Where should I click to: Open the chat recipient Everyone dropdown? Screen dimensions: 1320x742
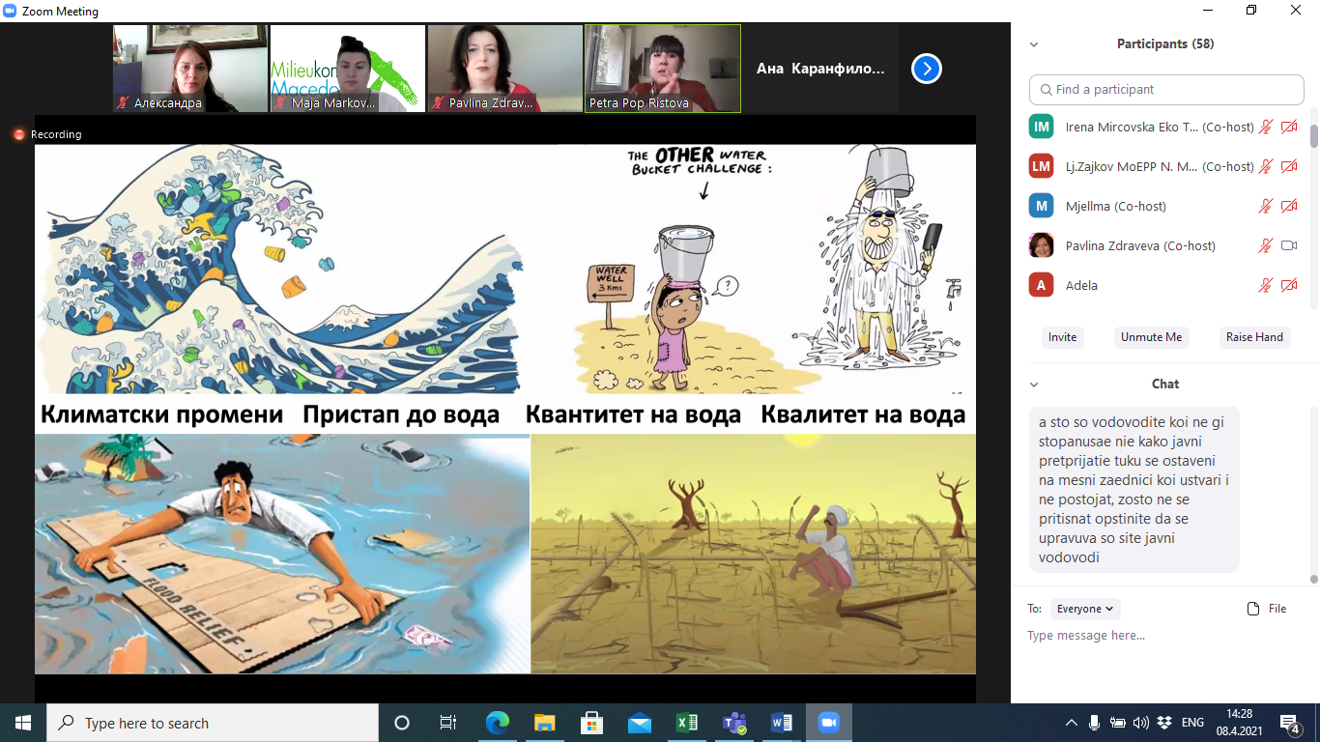pos(1085,609)
